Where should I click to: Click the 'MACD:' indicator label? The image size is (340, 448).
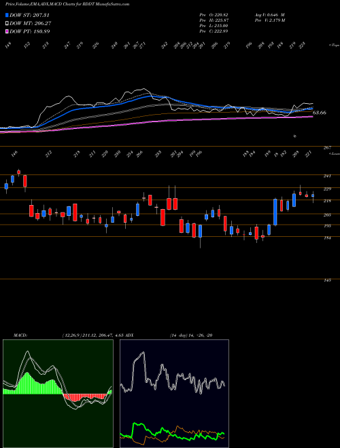[20, 335]
